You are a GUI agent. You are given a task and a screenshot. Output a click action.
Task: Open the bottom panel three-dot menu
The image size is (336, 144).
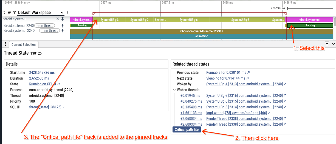[x=5, y=44]
